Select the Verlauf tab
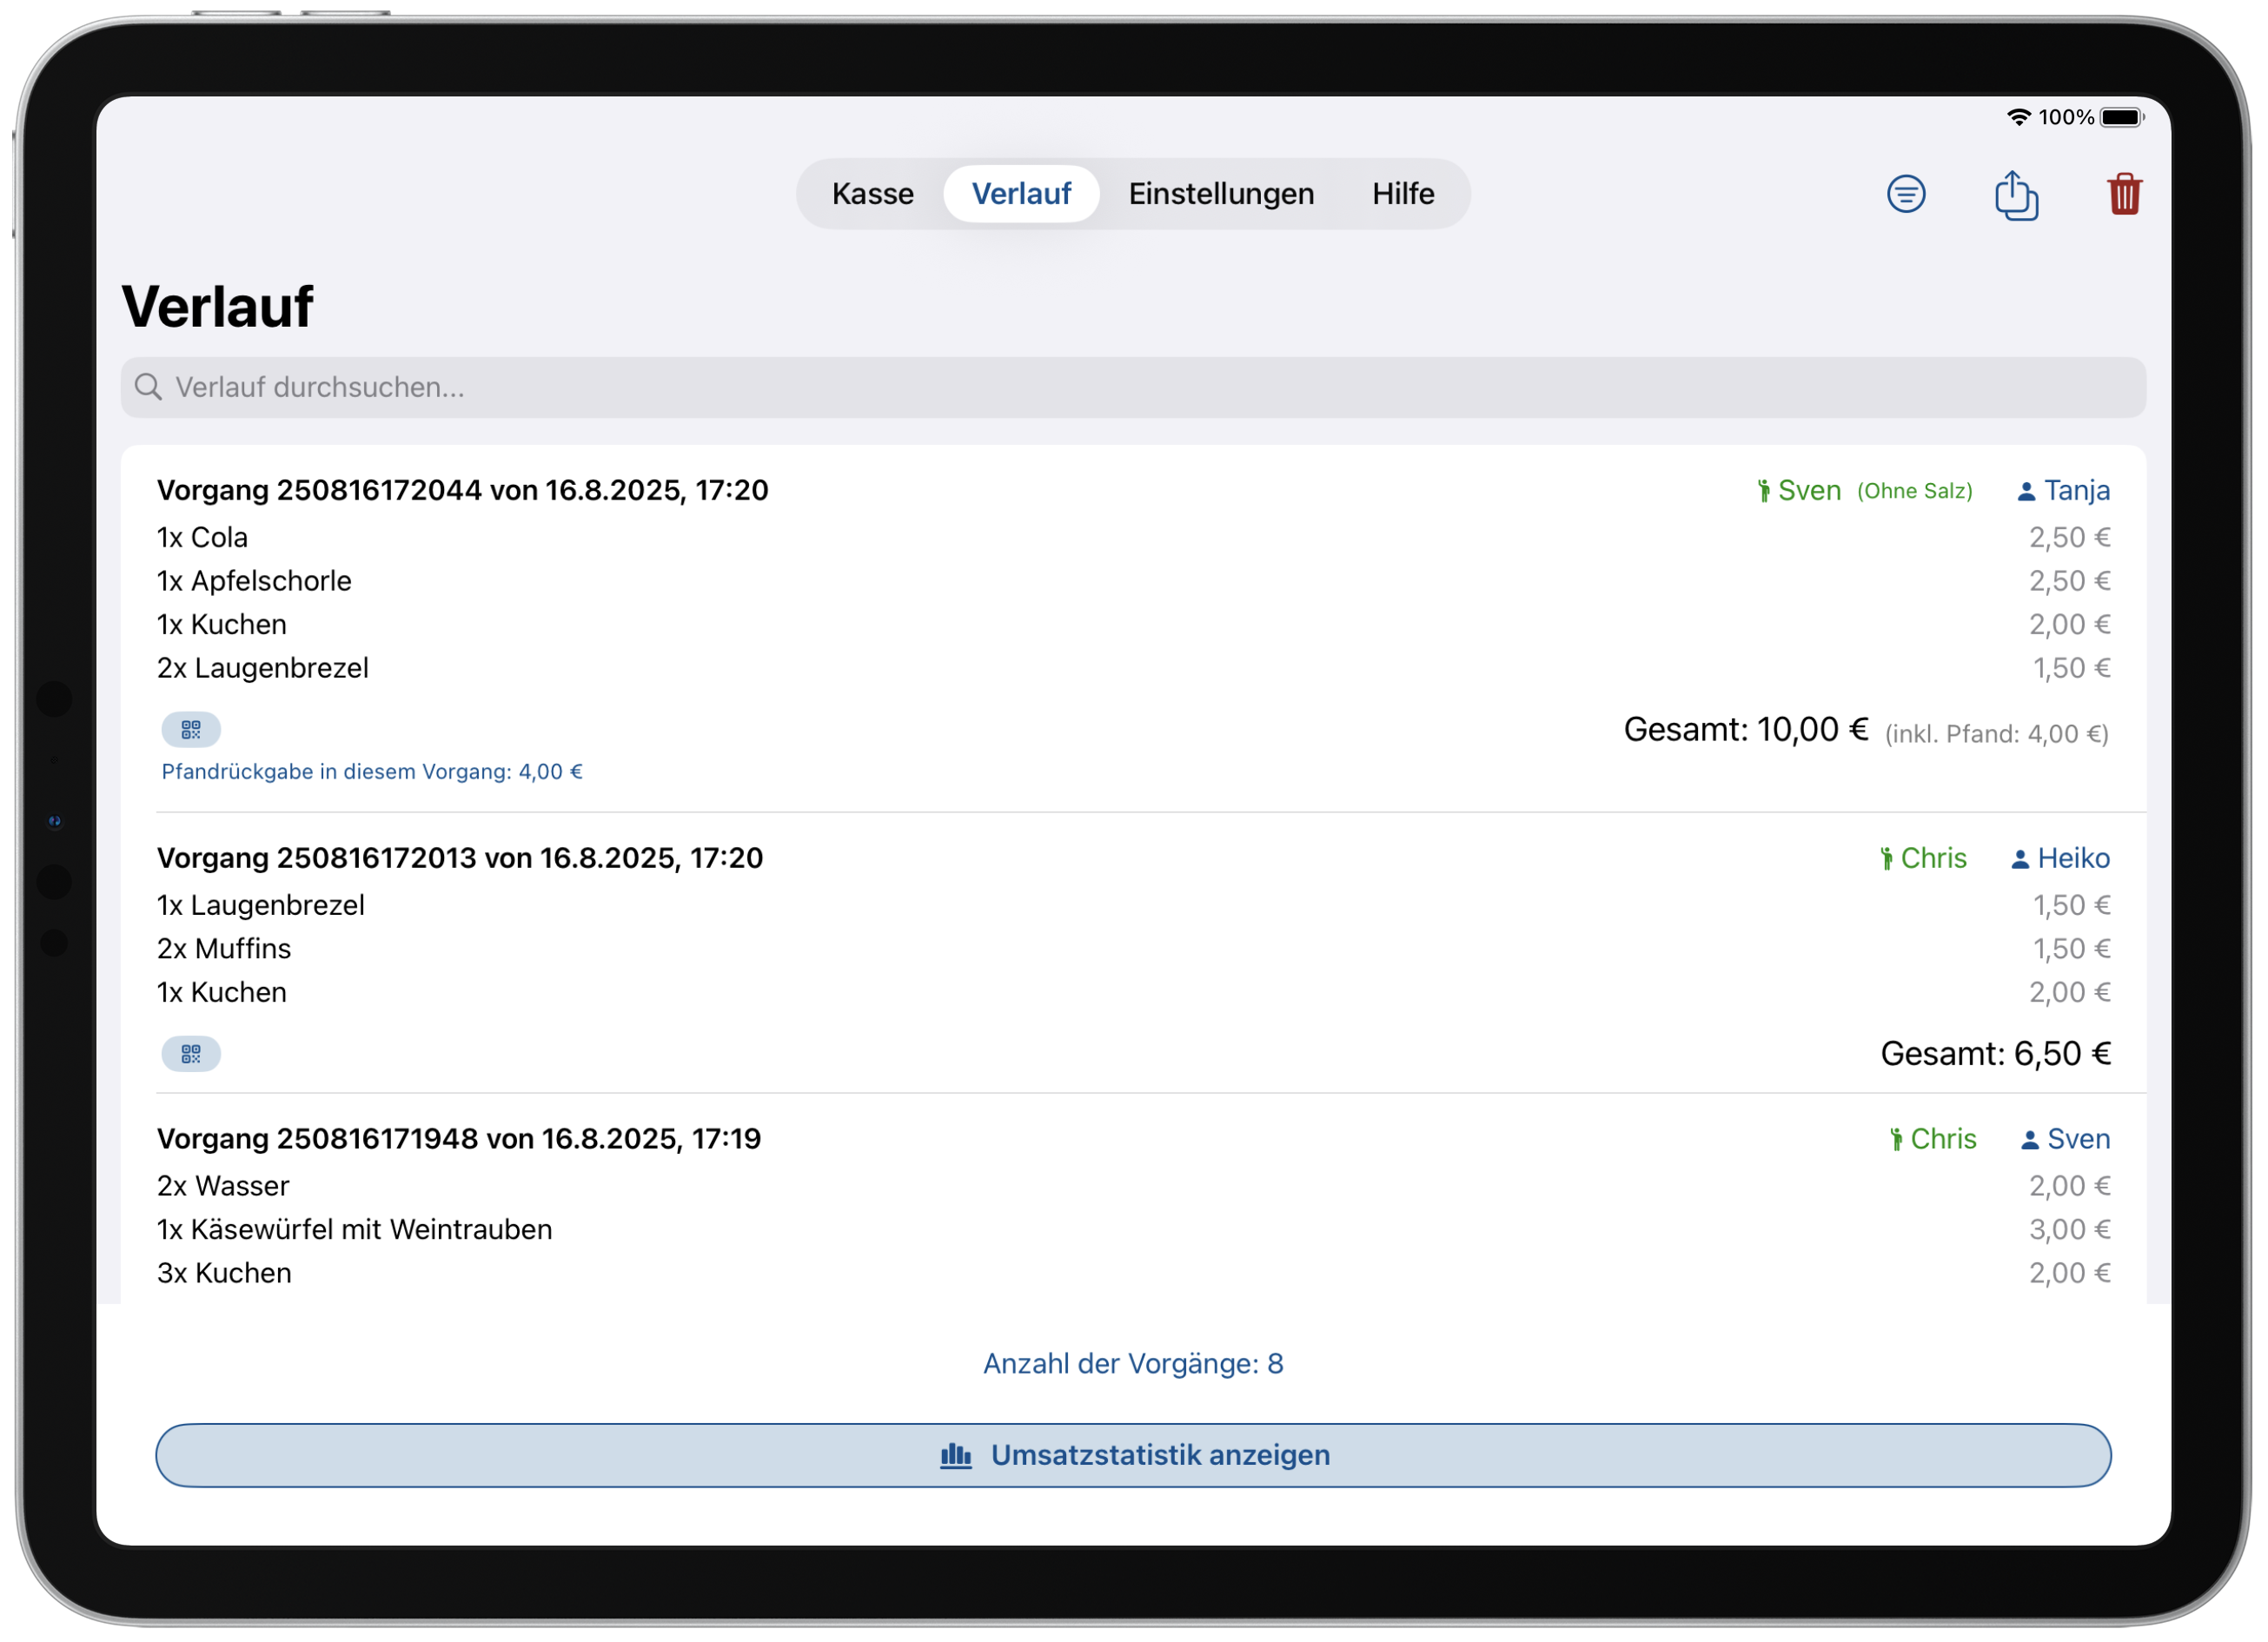The height and width of the screenshot is (1642, 2268). [1021, 194]
